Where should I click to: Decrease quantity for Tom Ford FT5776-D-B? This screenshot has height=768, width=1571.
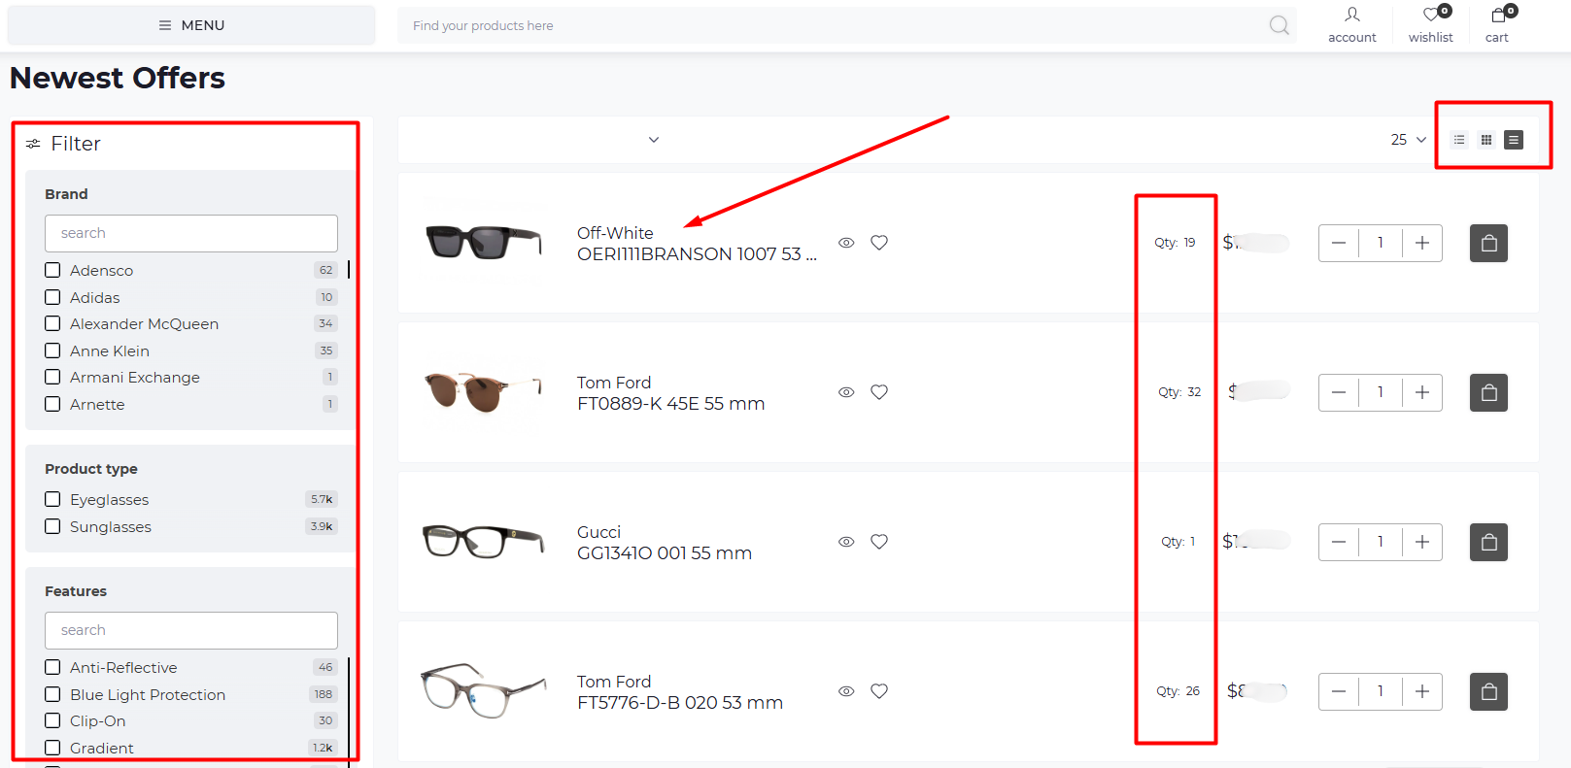(x=1339, y=691)
